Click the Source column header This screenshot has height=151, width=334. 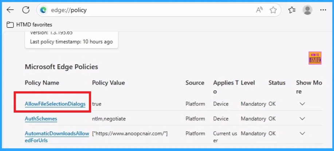(x=195, y=83)
